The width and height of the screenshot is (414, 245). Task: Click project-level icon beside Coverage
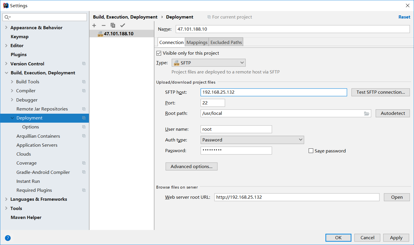84,163
